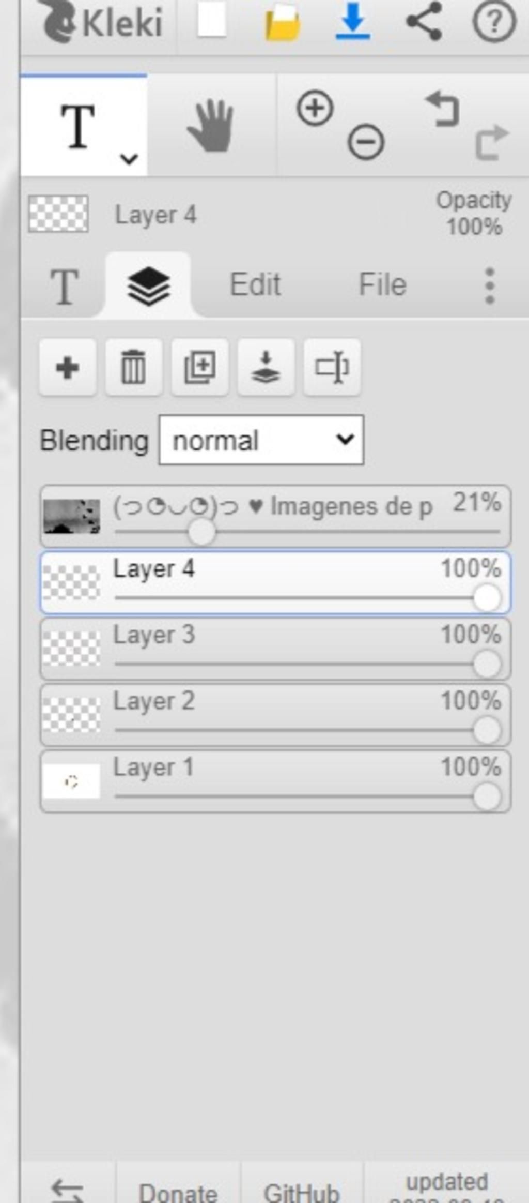The width and height of the screenshot is (529, 1203).
Task: Open the Blending mode dropdown
Action: (x=261, y=440)
